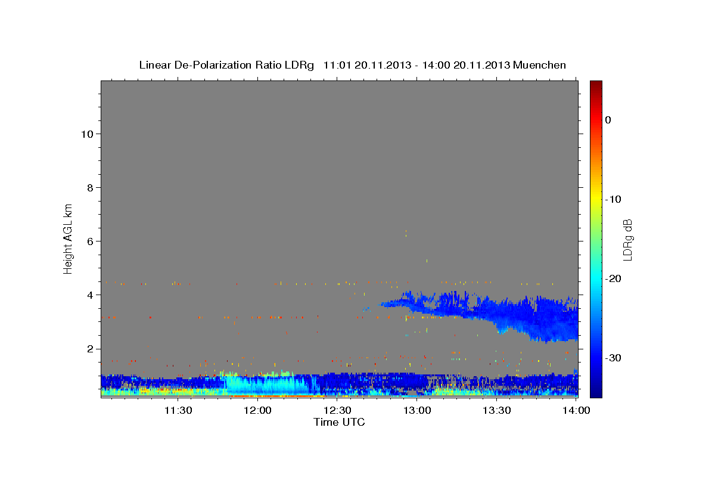Click the 11:30 time tick label
Screen dimensions: 715x477
point(178,410)
